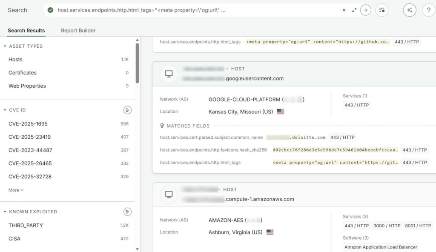Open query filter settings with the list-gear icon
436x252 pixels.
pyautogui.click(x=382, y=10)
